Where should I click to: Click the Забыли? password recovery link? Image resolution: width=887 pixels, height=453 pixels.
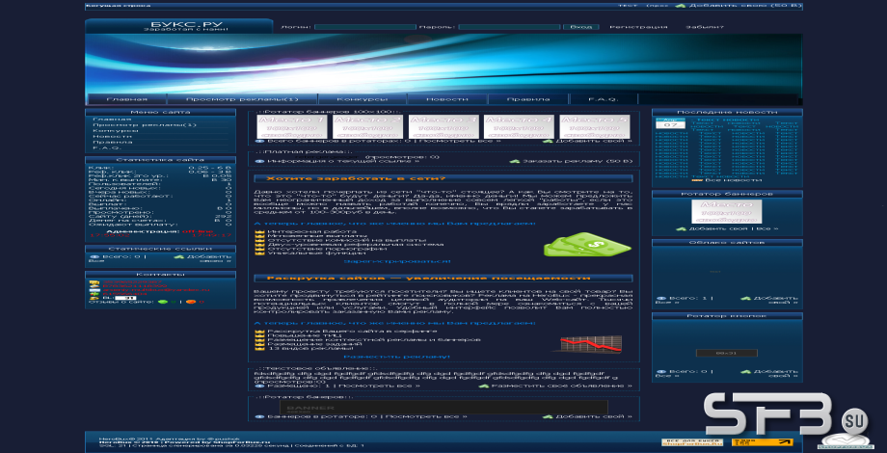704,27
